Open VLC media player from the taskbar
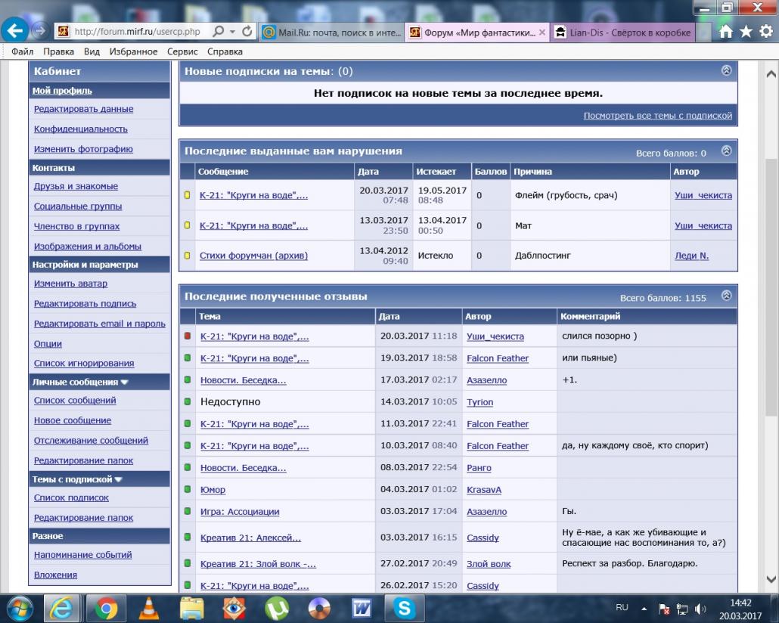779x623 pixels. coord(151,607)
